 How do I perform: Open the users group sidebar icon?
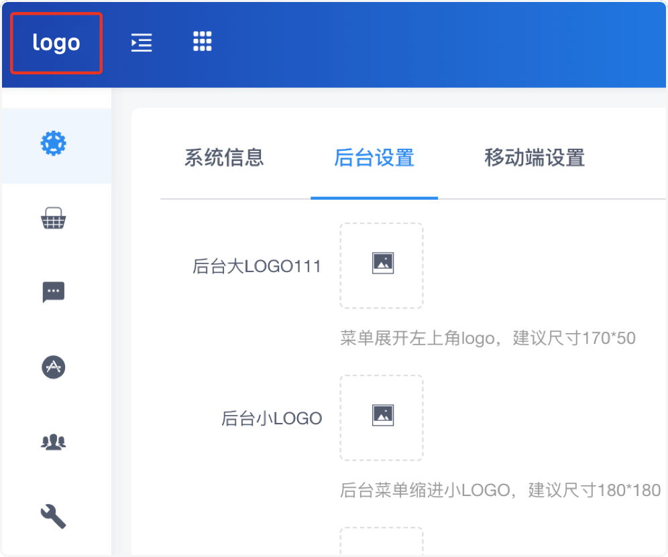(x=54, y=441)
